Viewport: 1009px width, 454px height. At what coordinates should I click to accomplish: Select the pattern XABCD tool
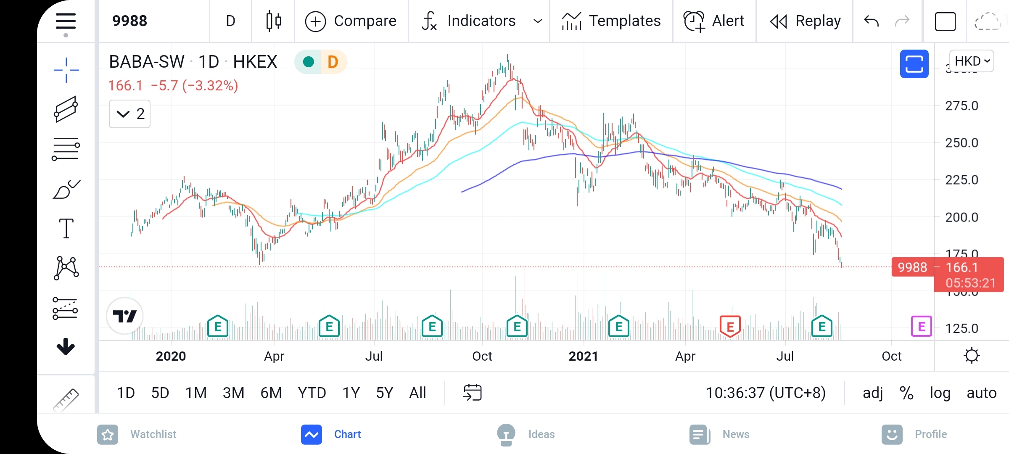click(66, 268)
